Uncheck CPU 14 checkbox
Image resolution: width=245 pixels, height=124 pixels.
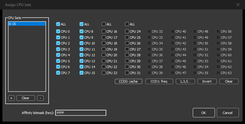81,67
